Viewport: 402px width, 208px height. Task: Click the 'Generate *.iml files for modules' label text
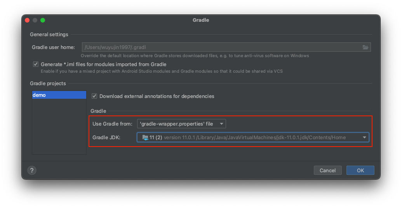point(104,65)
